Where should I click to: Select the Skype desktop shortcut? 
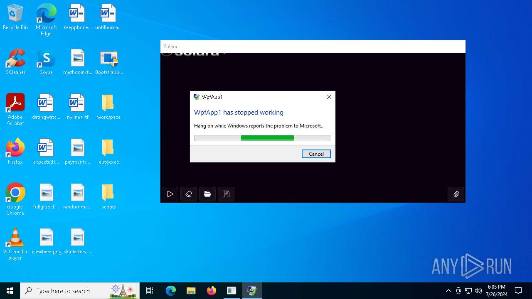46,62
